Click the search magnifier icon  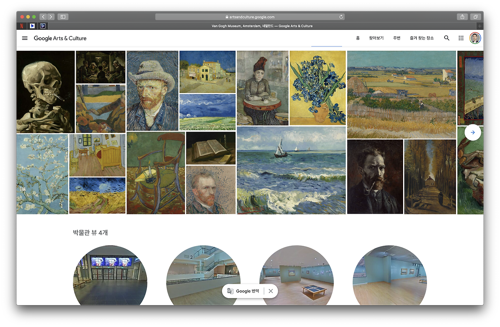point(447,38)
